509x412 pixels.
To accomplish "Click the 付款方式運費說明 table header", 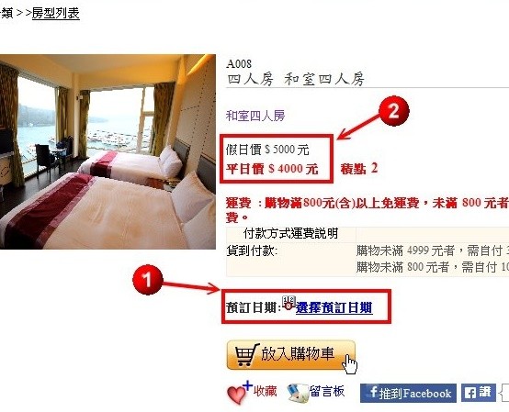I will [x=291, y=233].
